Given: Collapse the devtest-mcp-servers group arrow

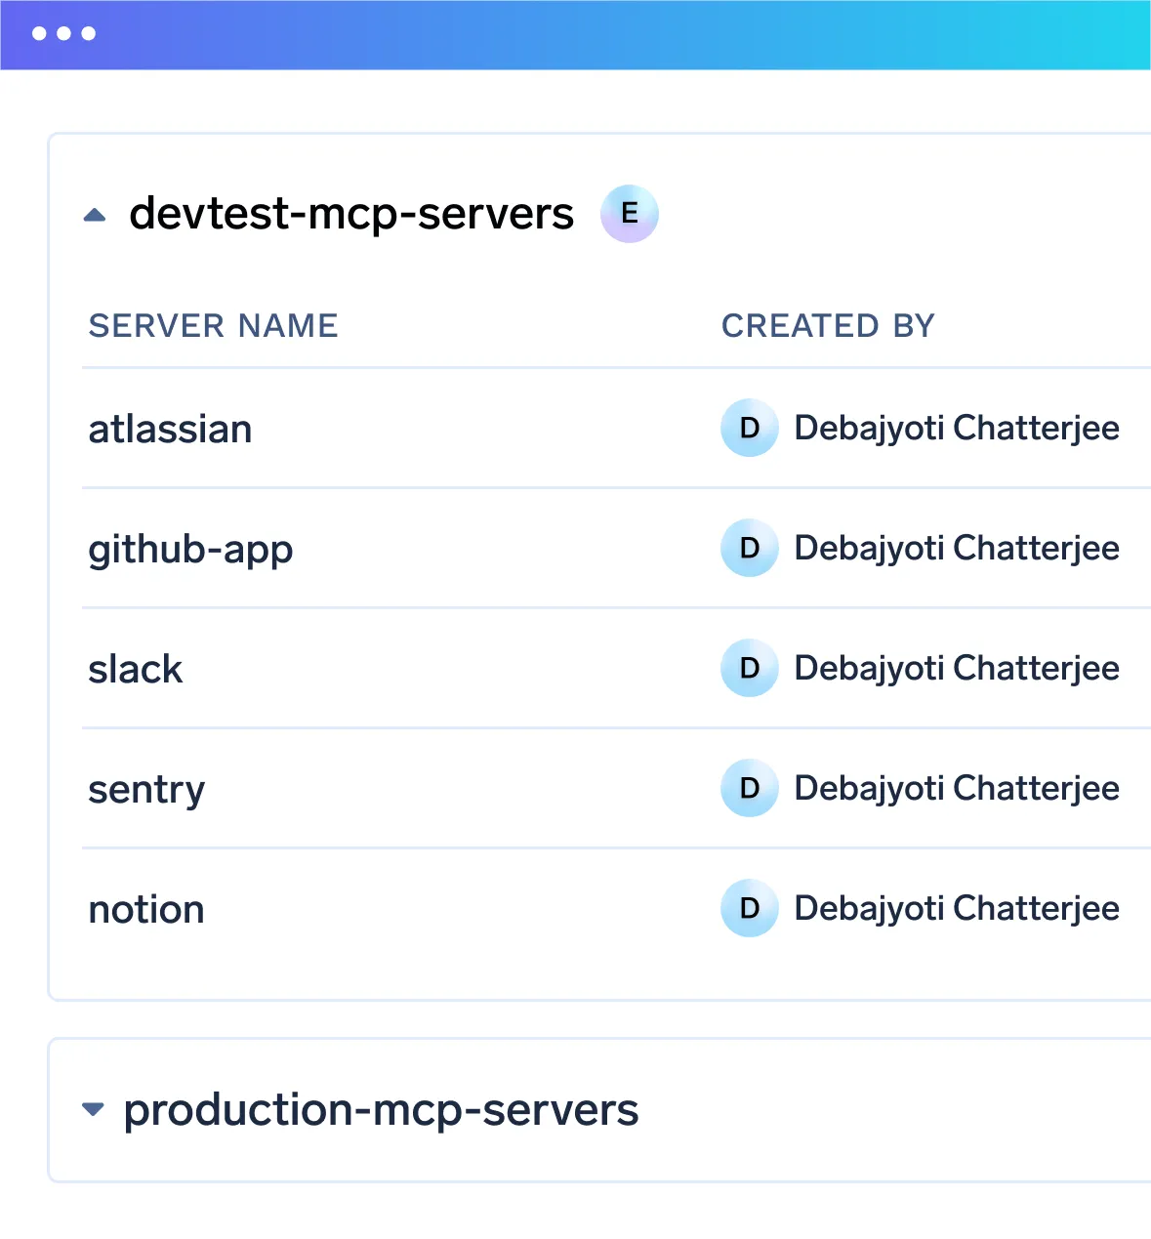Looking at the screenshot, I should 95,215.
